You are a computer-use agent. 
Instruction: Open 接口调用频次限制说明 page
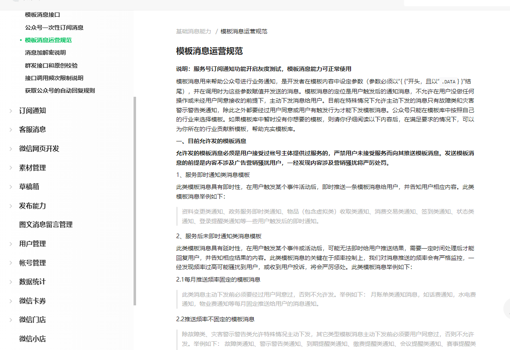[x=54, y=78]
